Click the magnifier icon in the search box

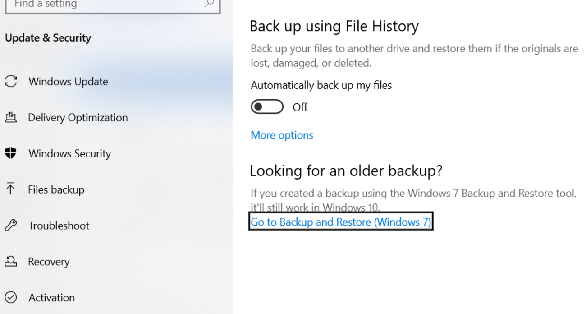(209, 4)
